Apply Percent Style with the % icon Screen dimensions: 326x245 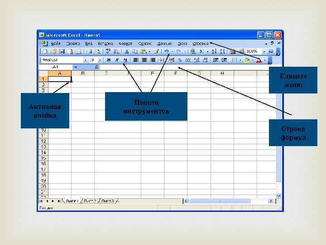tap(180, 60)
